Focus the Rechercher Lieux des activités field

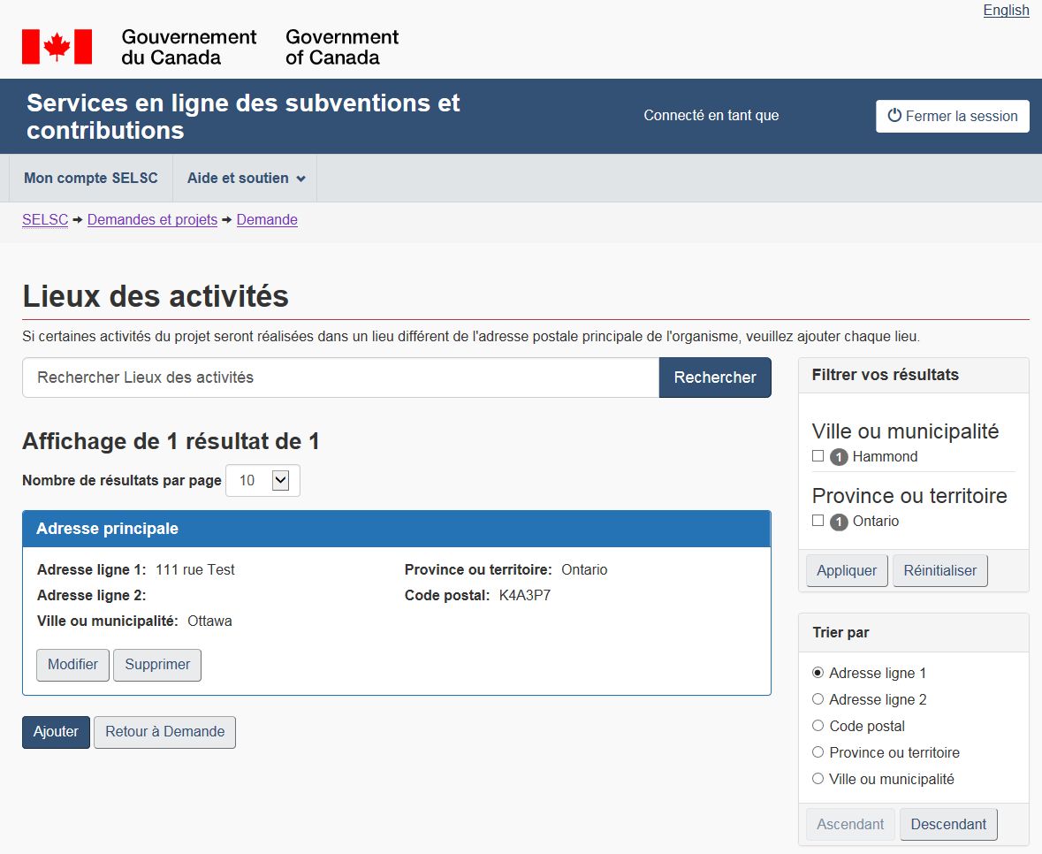tap(340, 377)
